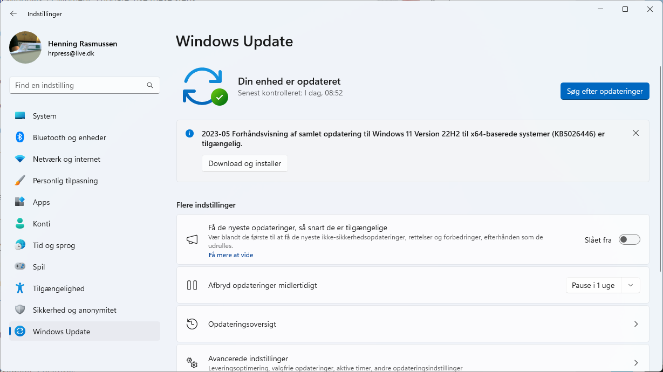Enable getting the newest updates immediately
The height and width of the screenshot is (372, 663).
tap(629, 239)
